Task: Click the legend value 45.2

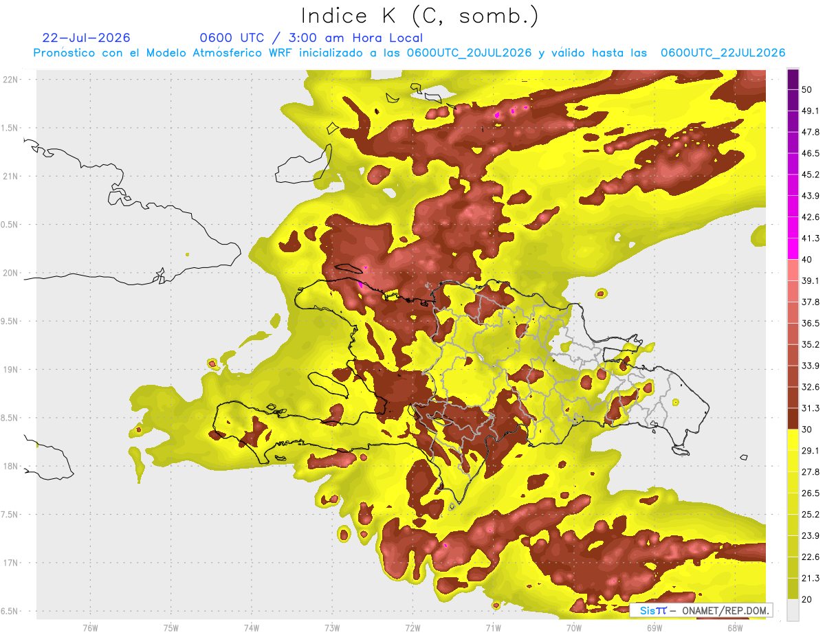Action: click(810, 175)
